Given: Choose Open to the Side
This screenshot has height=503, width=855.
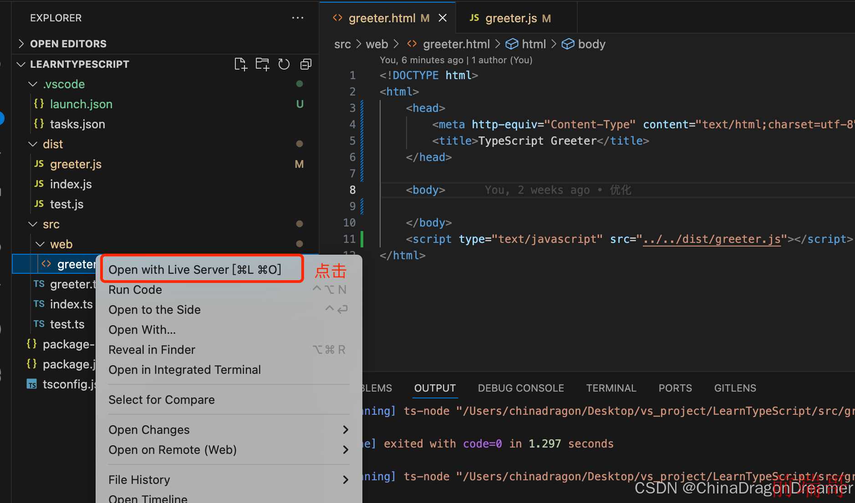Looking at the screenshot, I should coord(229,310).
